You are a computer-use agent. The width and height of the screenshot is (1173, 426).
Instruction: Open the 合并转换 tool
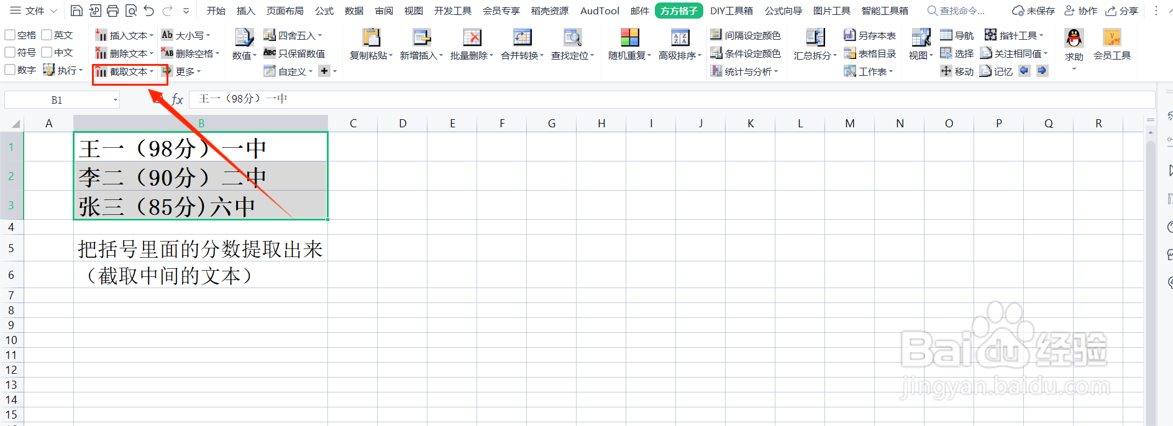point(522,45)
